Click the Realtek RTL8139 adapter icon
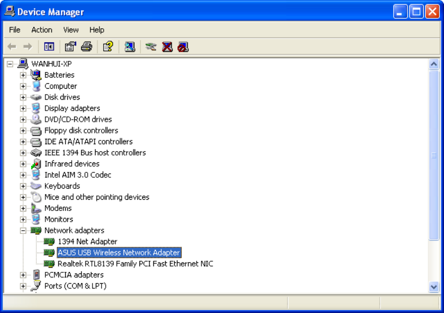444x313 pixels. [x=49, y=264]
